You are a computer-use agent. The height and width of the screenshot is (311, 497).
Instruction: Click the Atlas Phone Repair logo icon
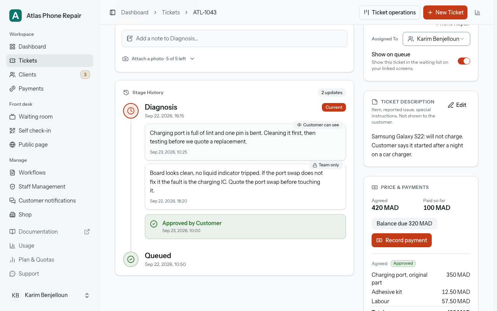coord(16,16)
